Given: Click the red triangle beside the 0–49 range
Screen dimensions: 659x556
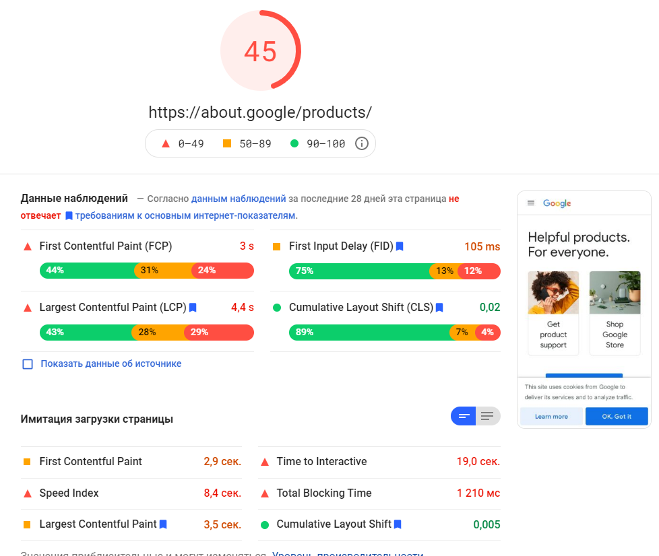Looking at the screenshot, I should click(166, 143).
